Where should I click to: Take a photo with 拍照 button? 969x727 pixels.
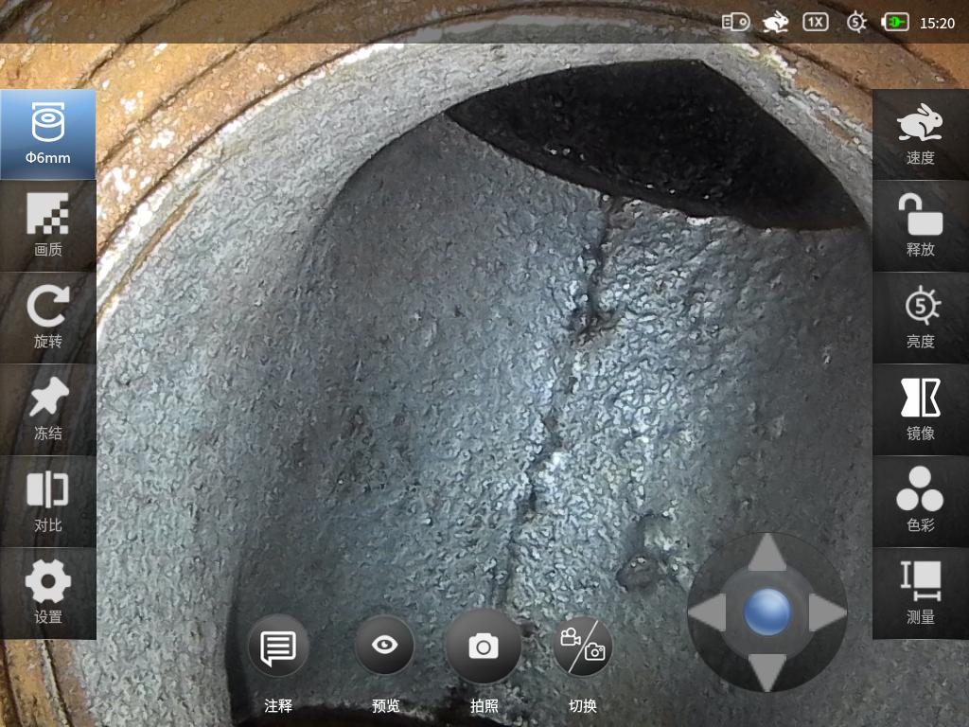(x=484, y=647)
